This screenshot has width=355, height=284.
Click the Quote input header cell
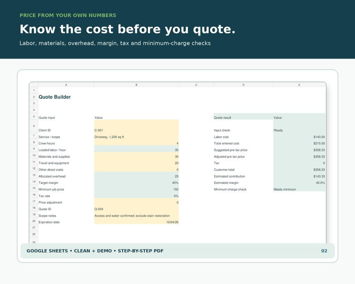46,118
